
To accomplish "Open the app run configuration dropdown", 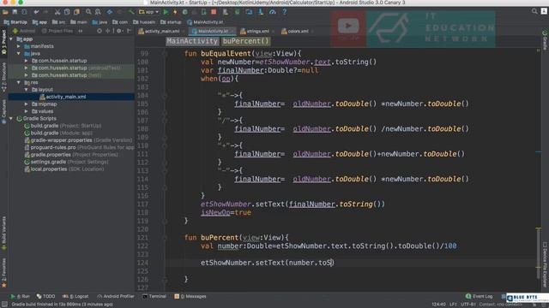I will coord(148,12).
